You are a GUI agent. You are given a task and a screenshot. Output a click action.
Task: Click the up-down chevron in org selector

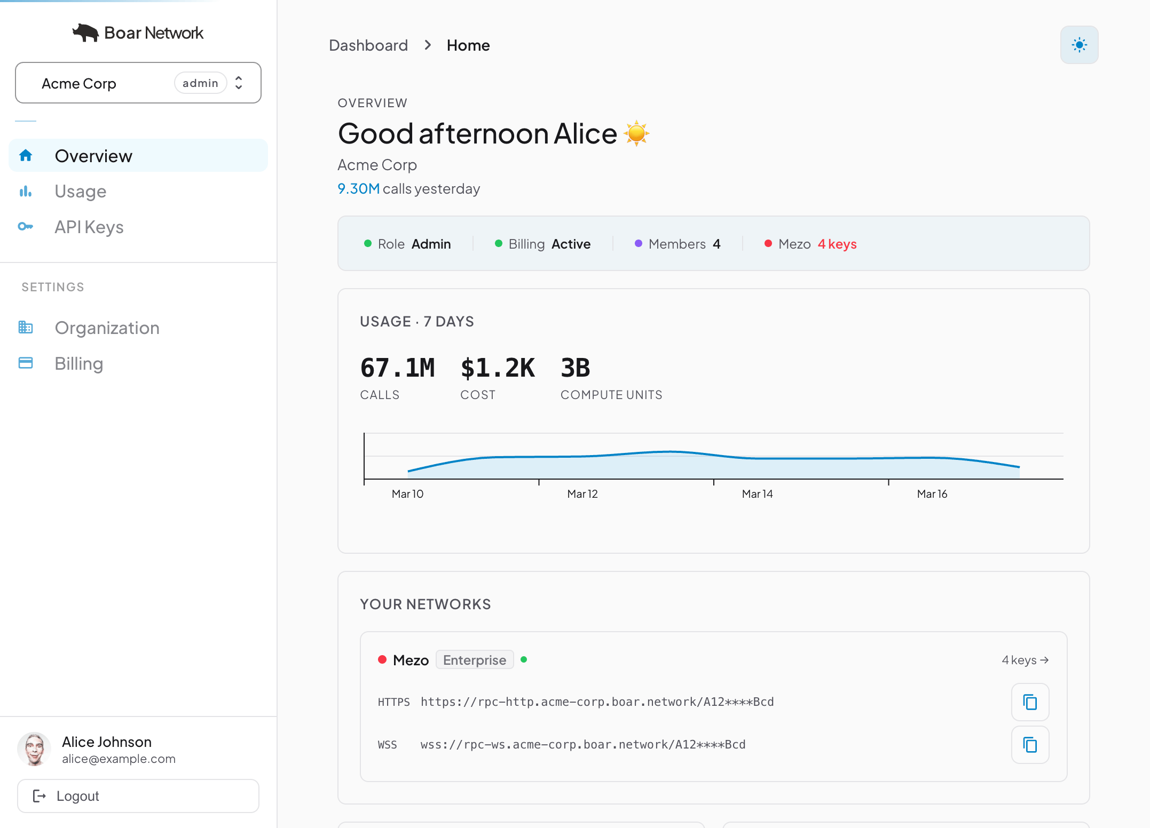click(x=239, y=83)
